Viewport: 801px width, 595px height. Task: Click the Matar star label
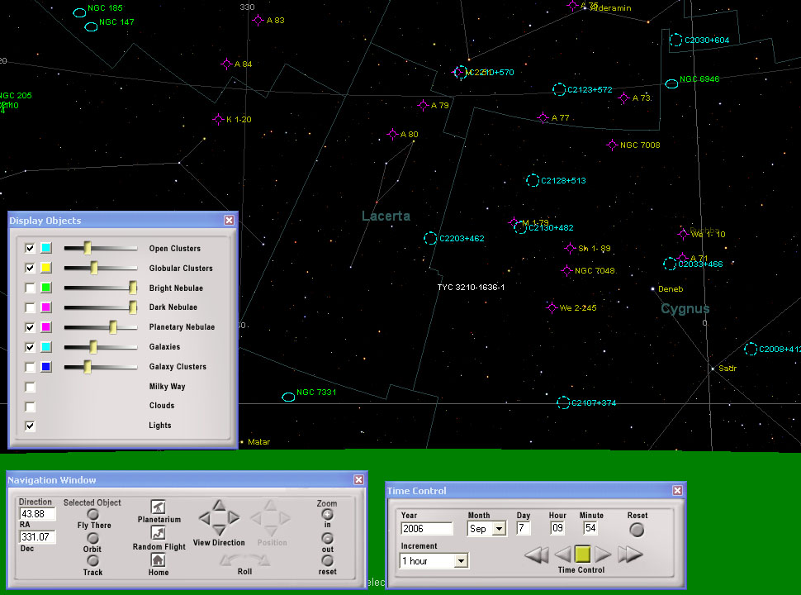point(258,442)
